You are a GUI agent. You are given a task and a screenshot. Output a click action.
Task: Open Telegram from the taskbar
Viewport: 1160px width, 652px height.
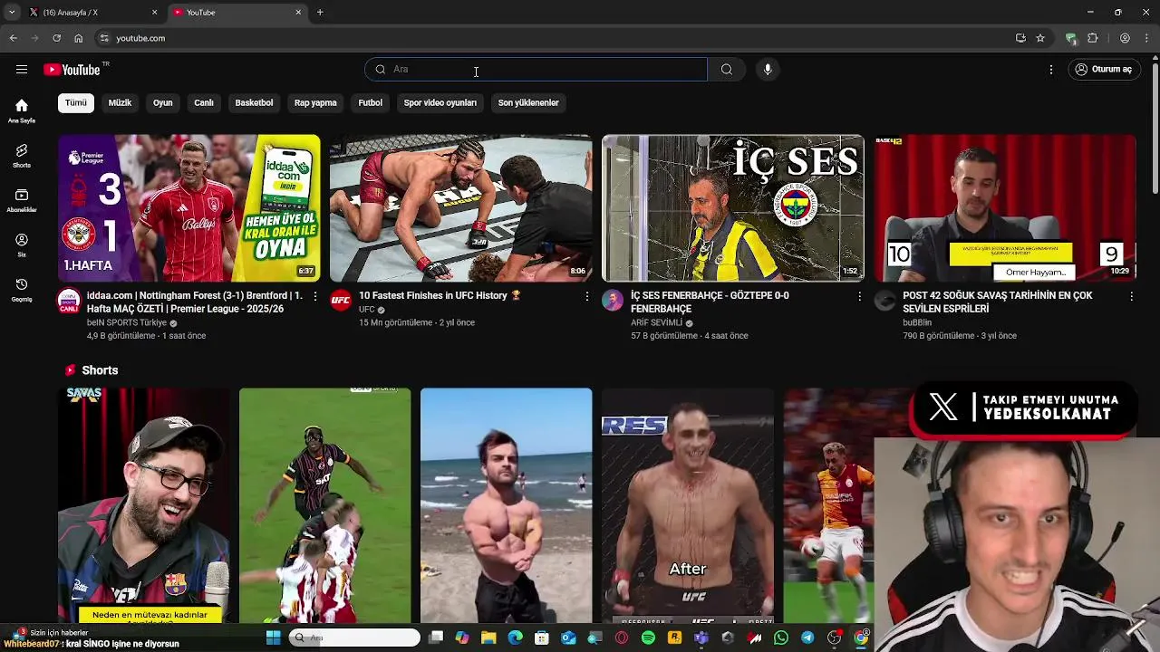(x=807, y=638)
